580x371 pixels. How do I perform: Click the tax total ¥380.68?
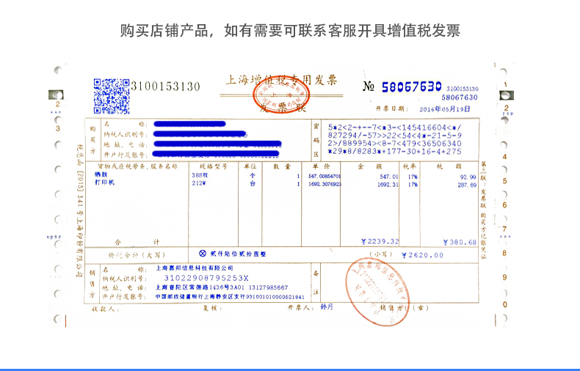[x=460, y=243]
